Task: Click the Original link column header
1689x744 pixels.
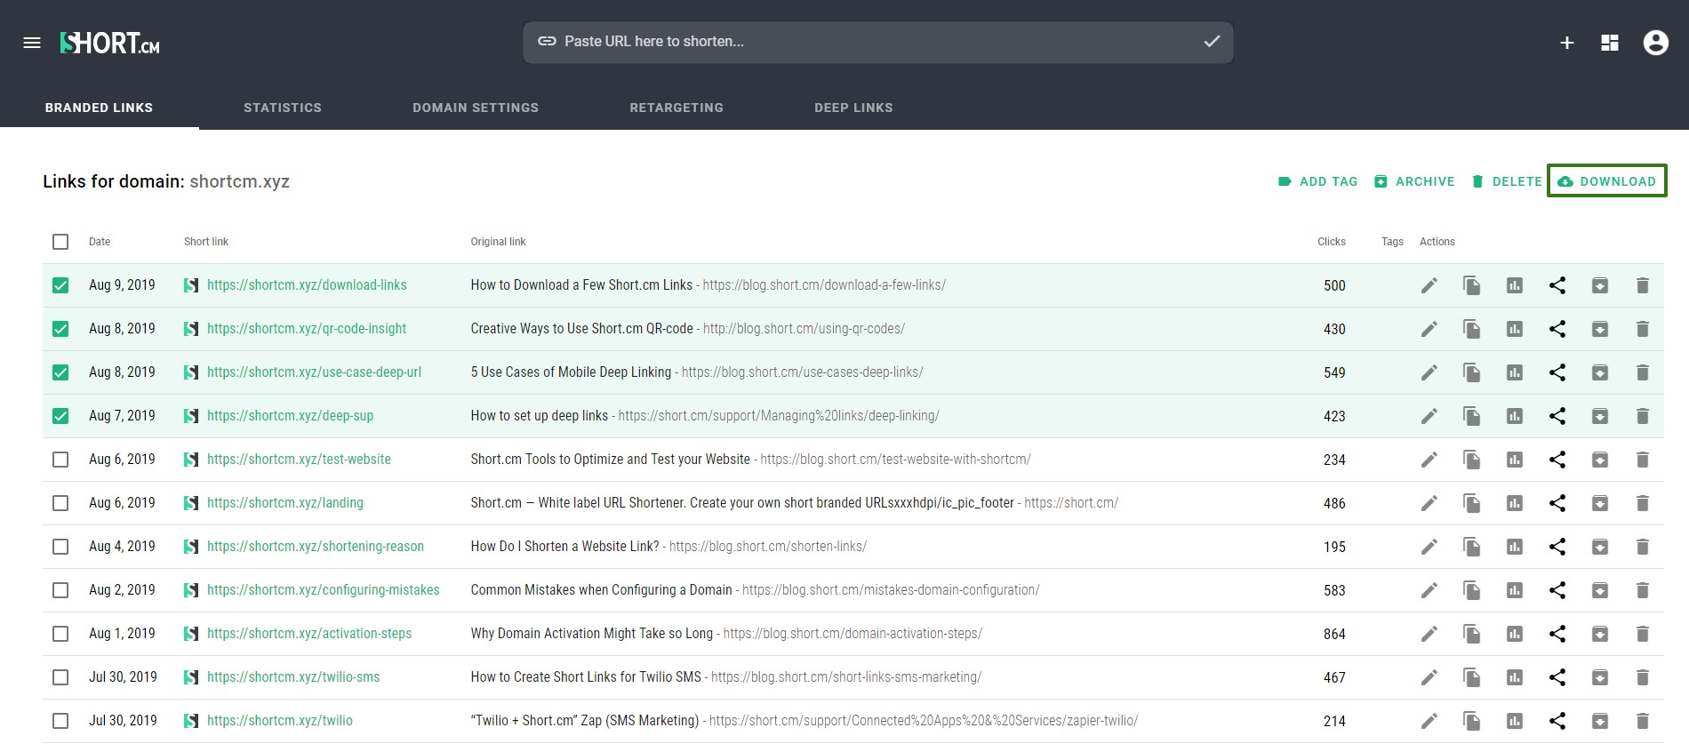Action: coord(498,242)
